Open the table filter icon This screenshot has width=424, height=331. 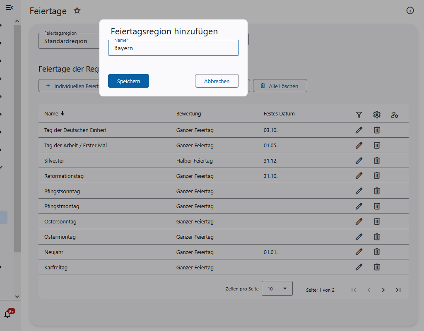(x=359, y=115)
